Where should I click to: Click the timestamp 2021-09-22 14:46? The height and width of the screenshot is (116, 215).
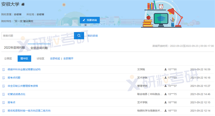[200, 94]
